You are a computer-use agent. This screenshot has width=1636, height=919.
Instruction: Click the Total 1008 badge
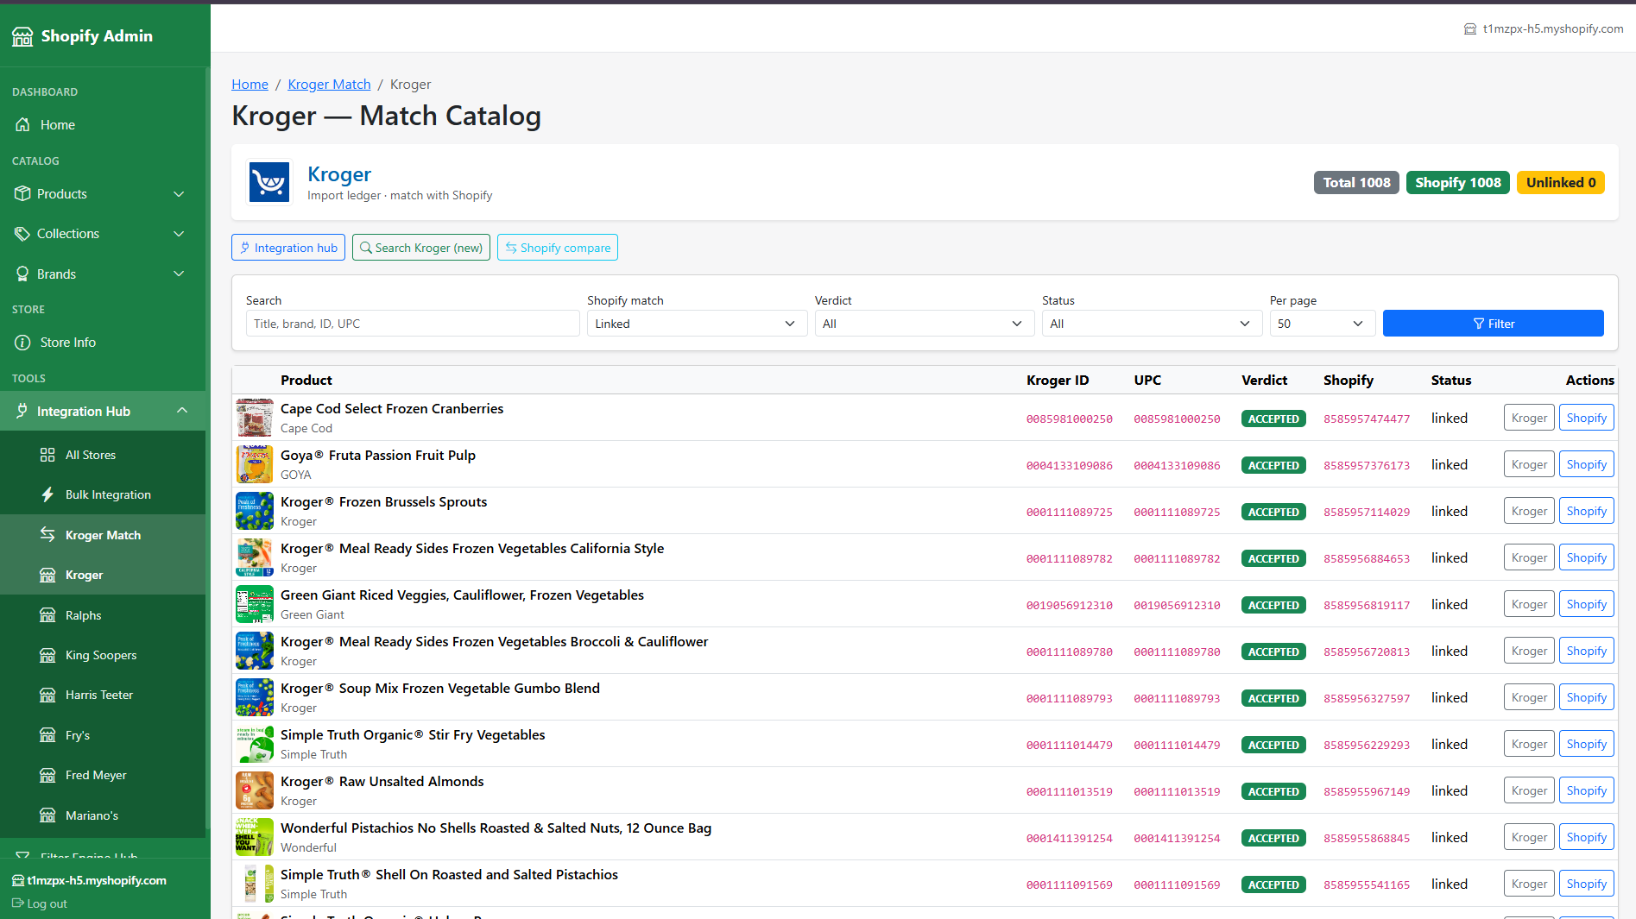click(1357, 182)
